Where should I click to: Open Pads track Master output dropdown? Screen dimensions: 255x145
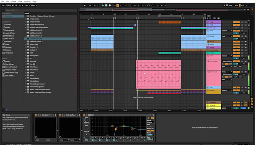point(227,31)
